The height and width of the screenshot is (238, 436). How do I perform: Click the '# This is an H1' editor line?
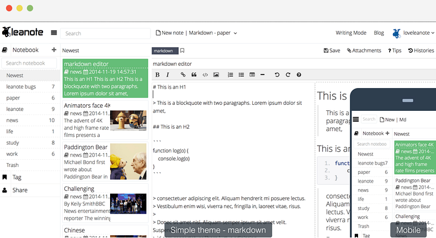pyautogui.click(x=169, y=87)
